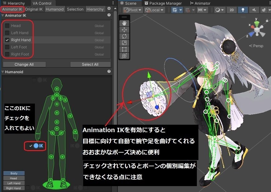Enable the Head IK checkbox
This screenshot has width=271, height=192.
point(7,26)
